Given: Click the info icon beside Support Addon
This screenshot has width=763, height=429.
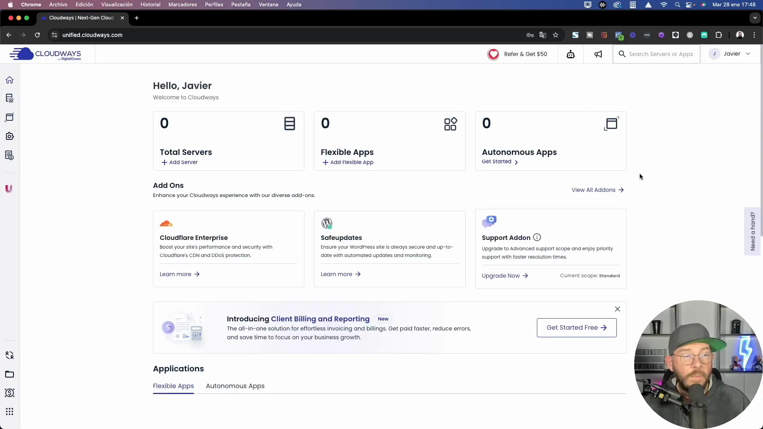Looking at the screenshot, I should coord(537,237).
